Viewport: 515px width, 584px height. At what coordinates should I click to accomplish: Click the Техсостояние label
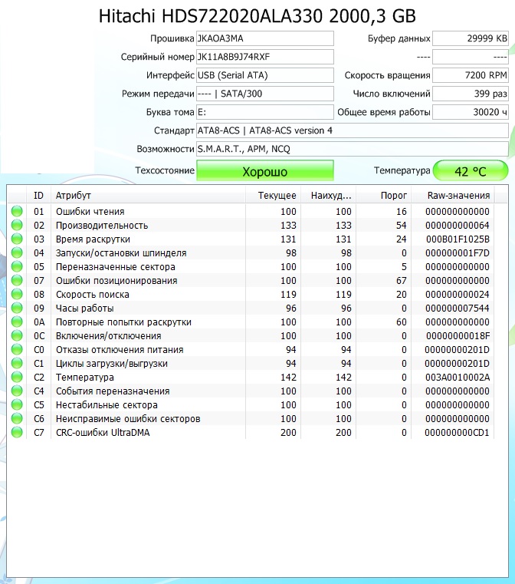(165, 170)
